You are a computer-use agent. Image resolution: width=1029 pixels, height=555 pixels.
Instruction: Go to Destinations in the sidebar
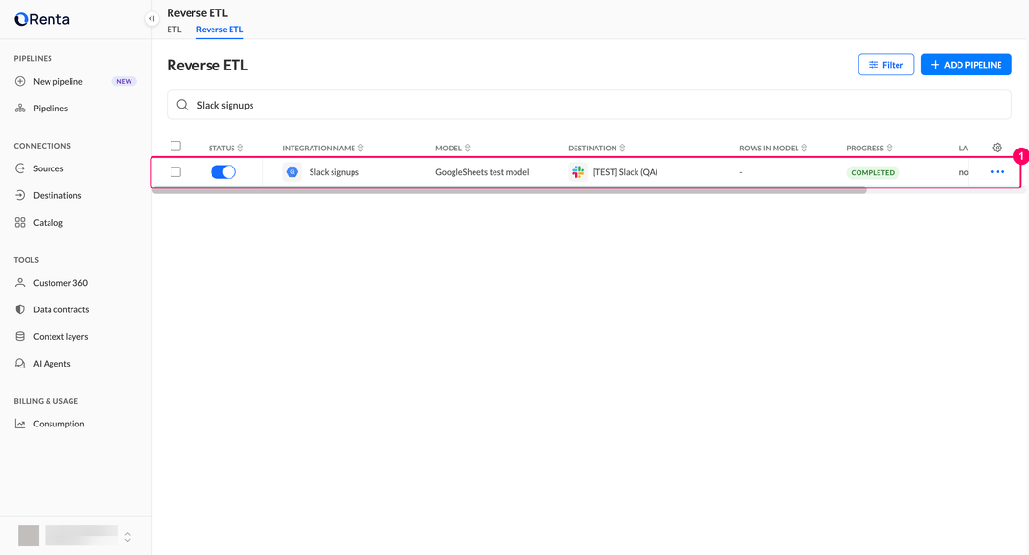[57, 195]
